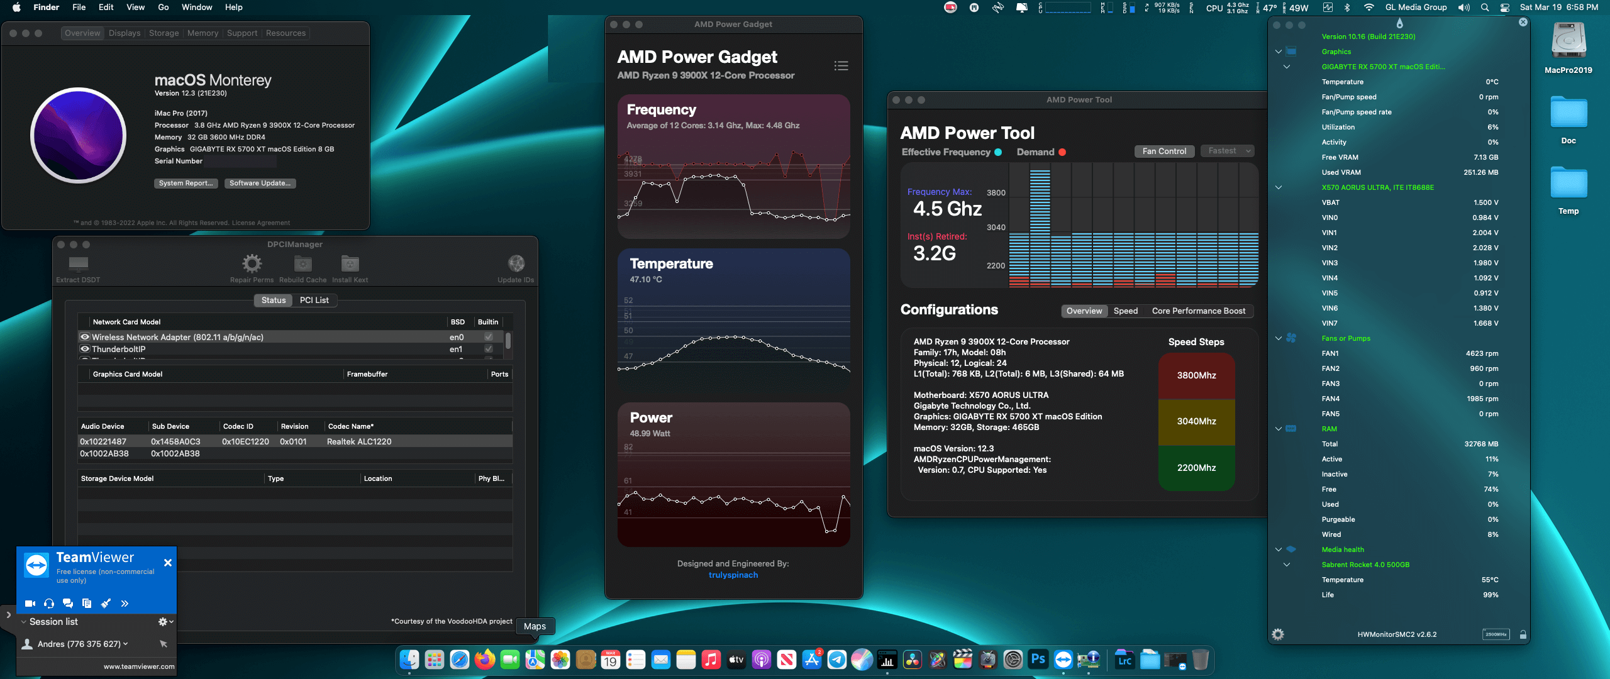Open MacPro2019 drive on desktop
This screenshot has width=1610, height=679.
tap(1568, 47)
